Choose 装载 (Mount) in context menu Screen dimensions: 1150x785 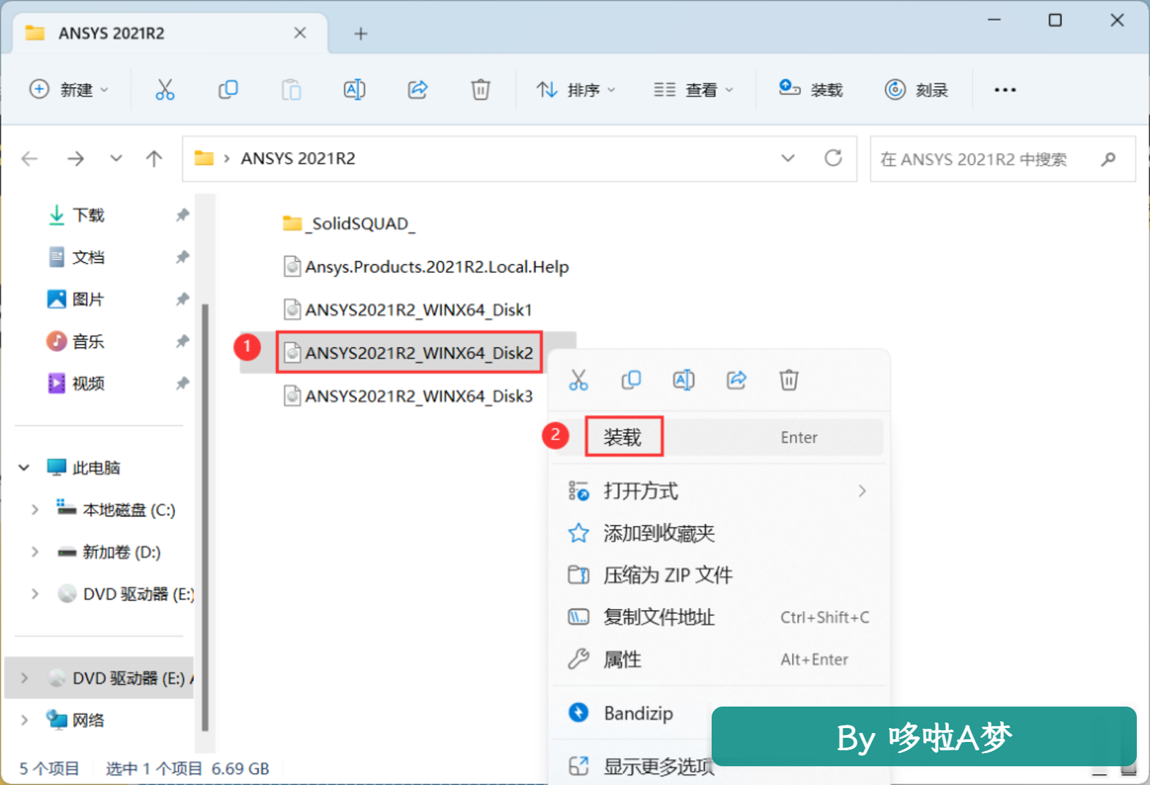pyautogui.click(x=719, y=437)
